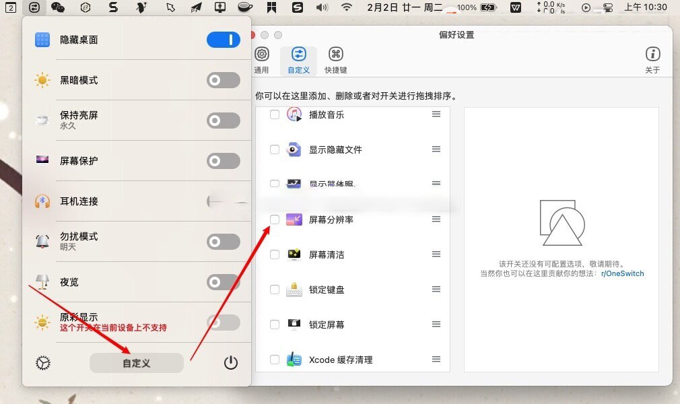Open the r/OneSwitch link
The height and width of the screenshot is (404, 680).
[x=622, y=273]
